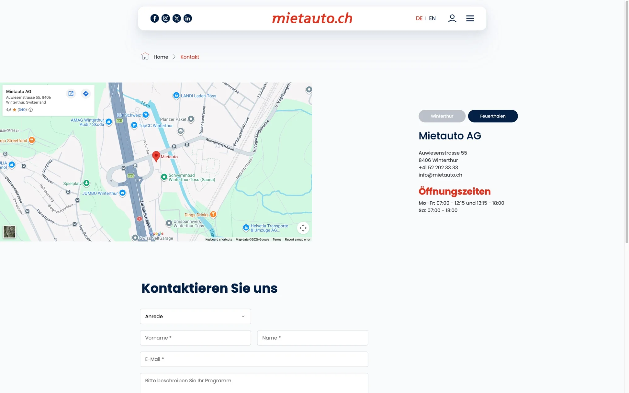This screenshot has height=393, width=629.
Task: Switch to satellite imagery thumbnail
Action: (9, 232)
